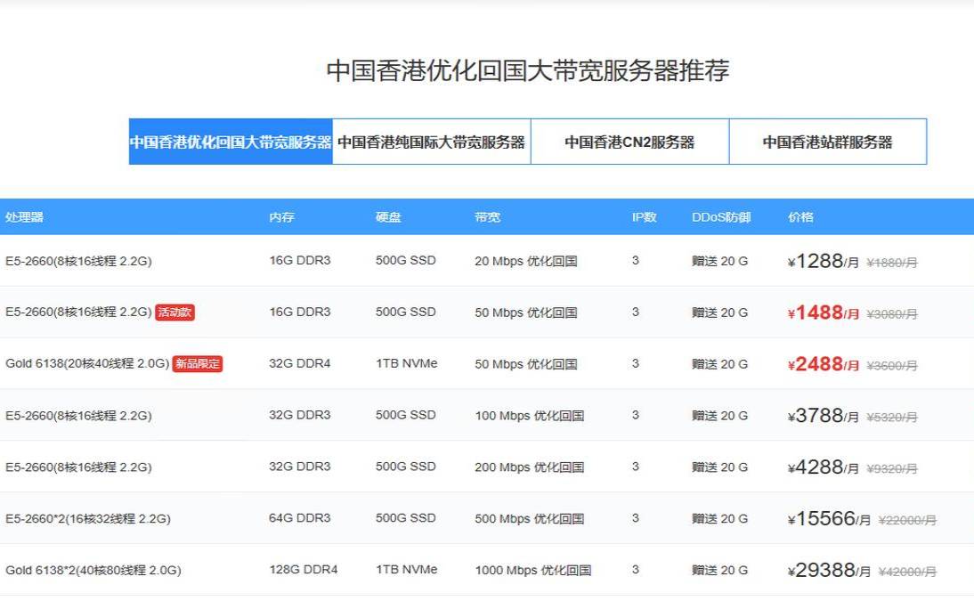Select the ¥2488/月 promotional price

[x=820, y=363]
